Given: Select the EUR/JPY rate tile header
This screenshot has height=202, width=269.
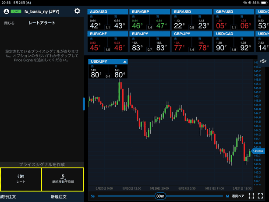Looking at the screenshot, I should 150,34.
